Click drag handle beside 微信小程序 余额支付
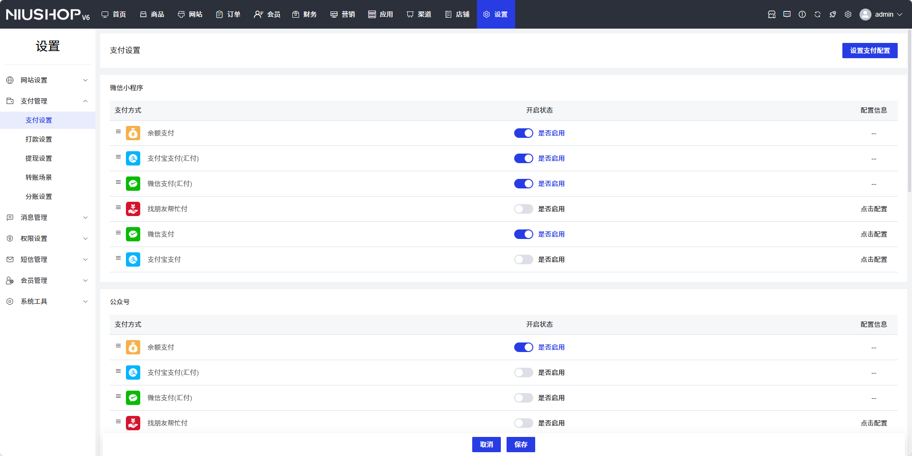Screen dimensions: 912x456 [x=118, y=132]
